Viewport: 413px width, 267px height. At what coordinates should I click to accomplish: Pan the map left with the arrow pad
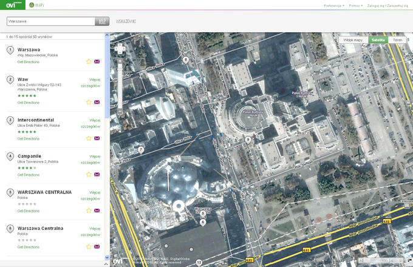116,49
